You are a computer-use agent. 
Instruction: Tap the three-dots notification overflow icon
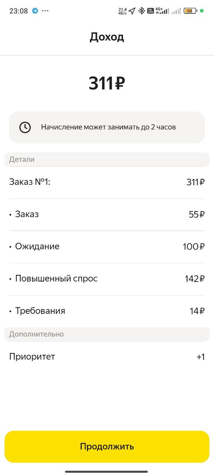tap(45, 11)
